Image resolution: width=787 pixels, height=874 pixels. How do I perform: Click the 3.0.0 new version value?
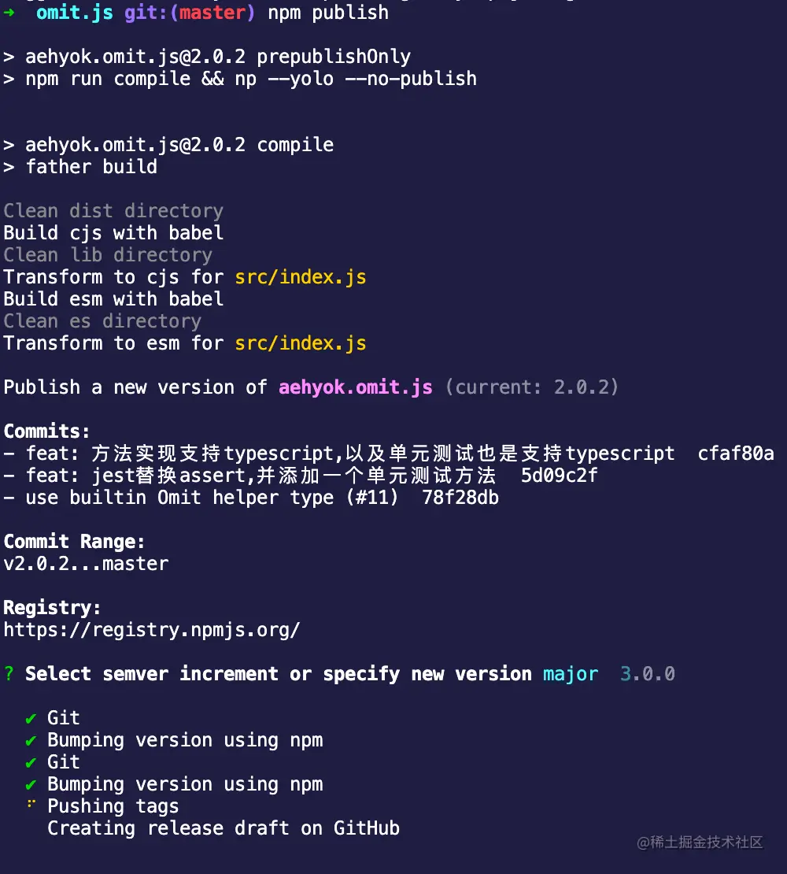coord(647,674)
